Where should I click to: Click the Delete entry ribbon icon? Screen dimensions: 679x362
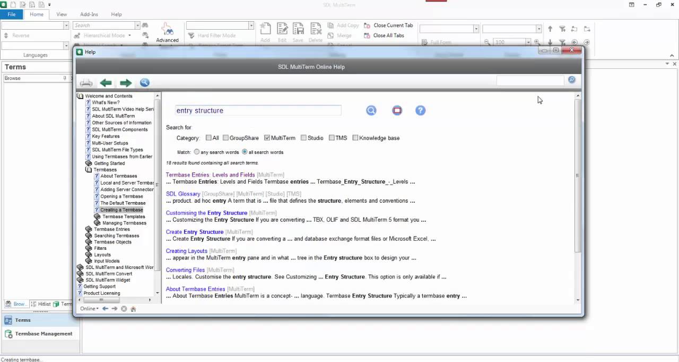click(x=316, y=32)
